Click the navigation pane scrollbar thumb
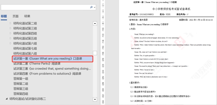The height and width of the screenshot is (105, 217). coord(95,53)
